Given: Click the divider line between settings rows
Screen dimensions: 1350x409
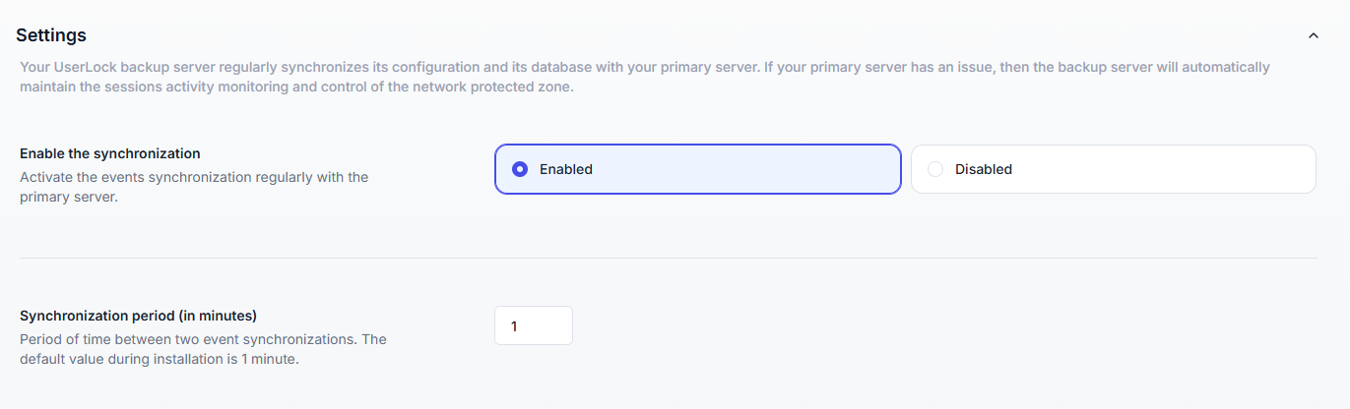Looking at the screenshot, I should point(669,258).
